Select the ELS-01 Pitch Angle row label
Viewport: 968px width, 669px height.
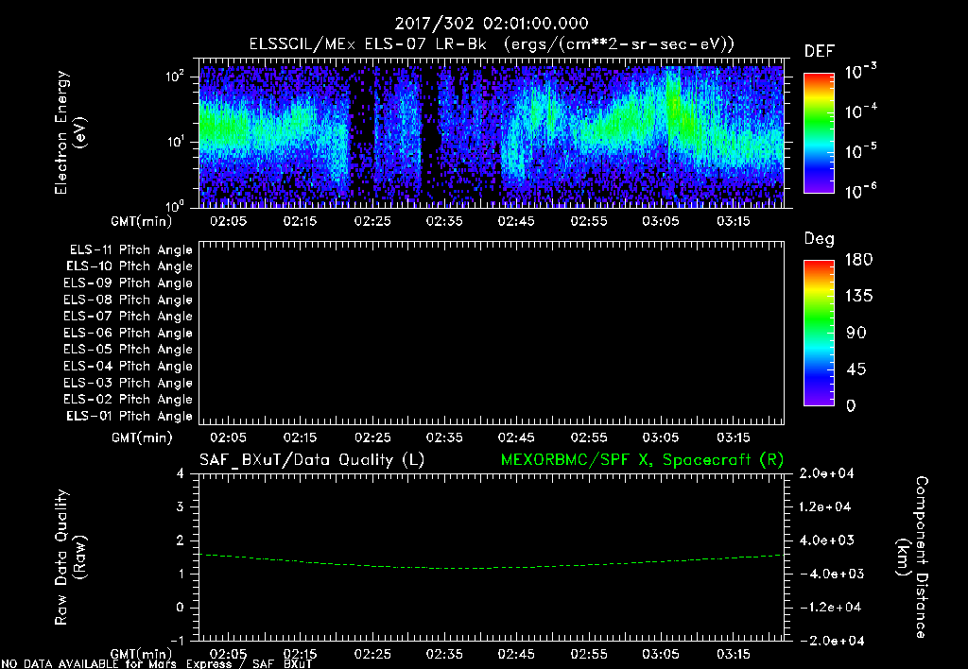pos(130,416)
